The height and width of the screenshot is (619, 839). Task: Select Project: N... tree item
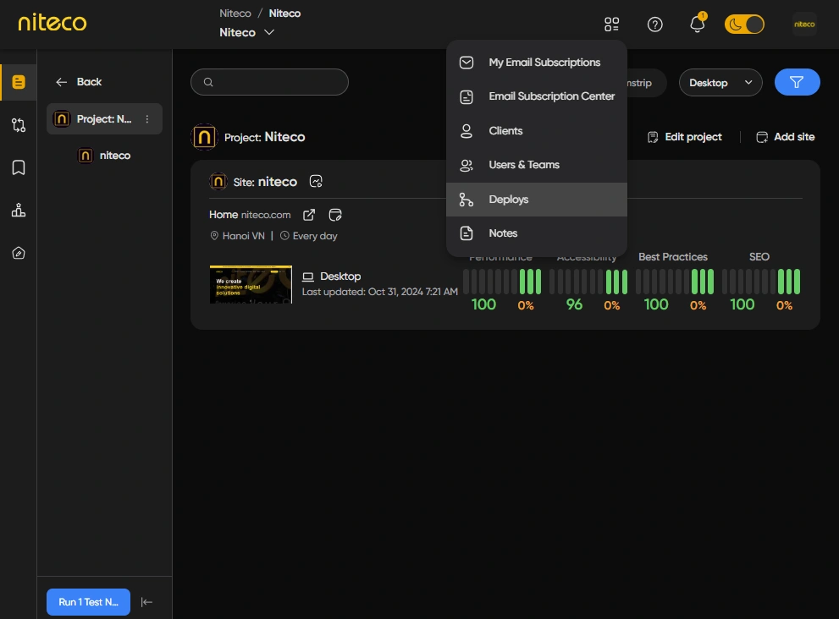[x=104, y=118]
